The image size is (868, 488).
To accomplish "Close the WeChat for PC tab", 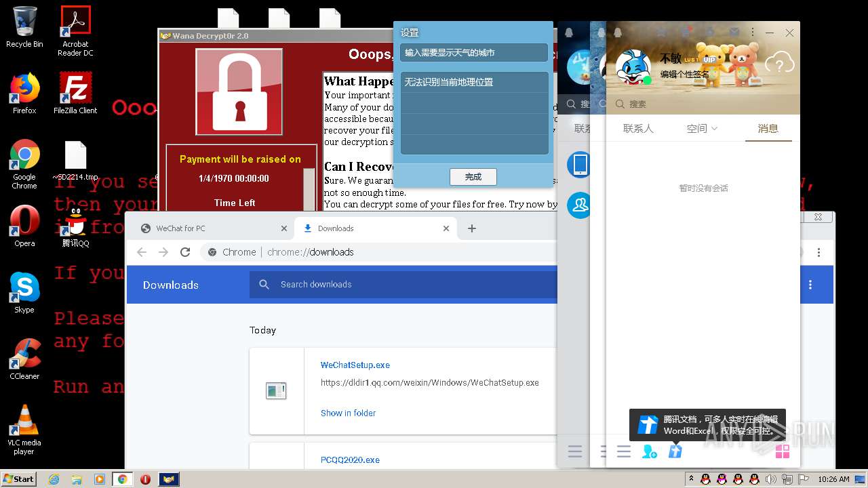I will click(x=283, y=228).
